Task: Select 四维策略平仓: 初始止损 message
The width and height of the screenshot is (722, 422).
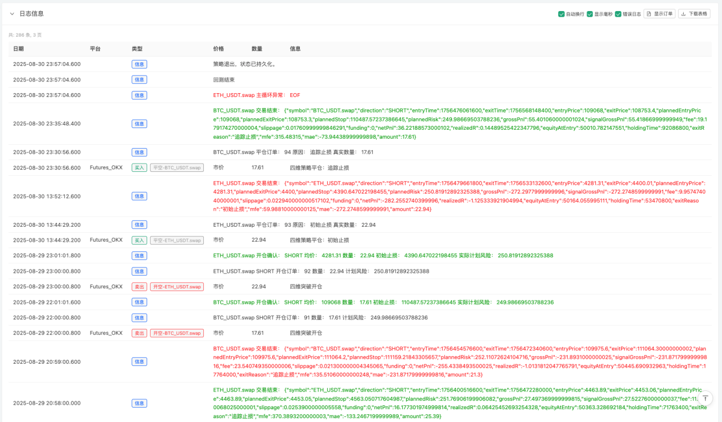Action: [319, 240]
